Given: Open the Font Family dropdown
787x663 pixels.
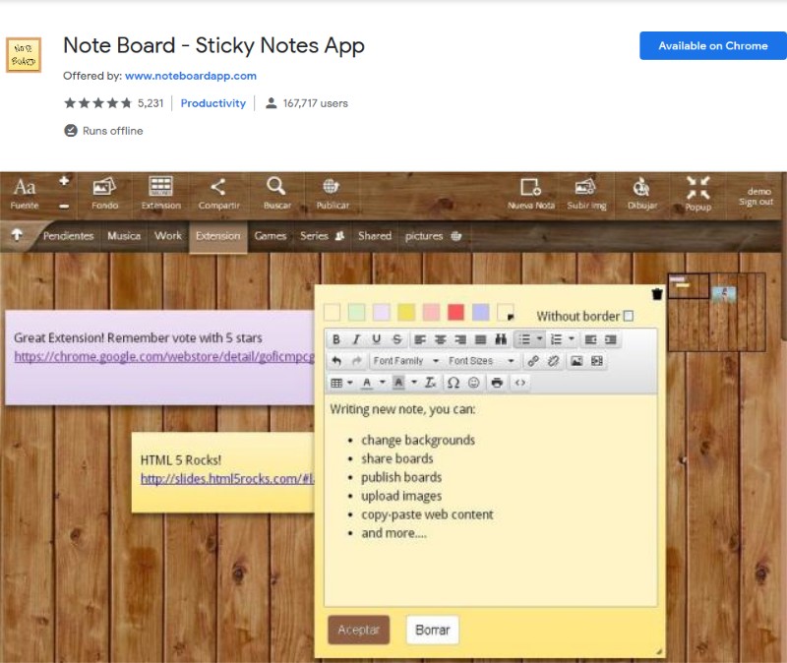Looking at the screenshot, I should click(x=404, y=361).
